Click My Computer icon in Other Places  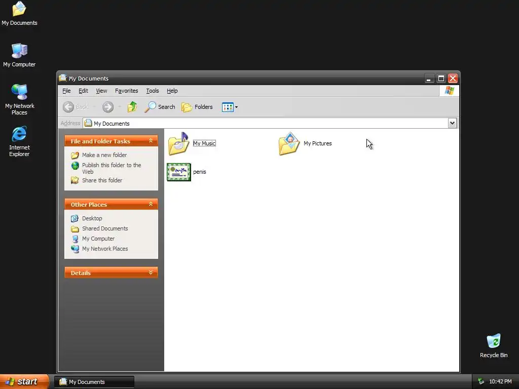[x=75, y=239]
